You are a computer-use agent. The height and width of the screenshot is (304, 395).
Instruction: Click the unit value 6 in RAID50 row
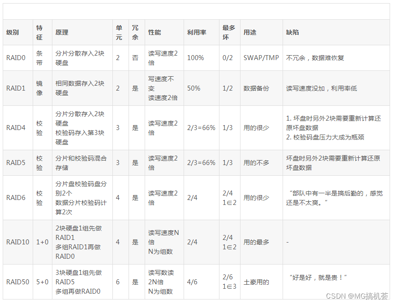[120, 282]
